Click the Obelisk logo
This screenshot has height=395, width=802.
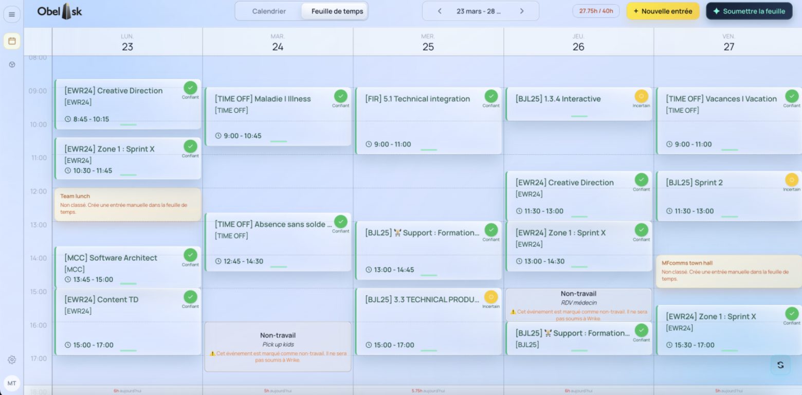coord(60,11)
